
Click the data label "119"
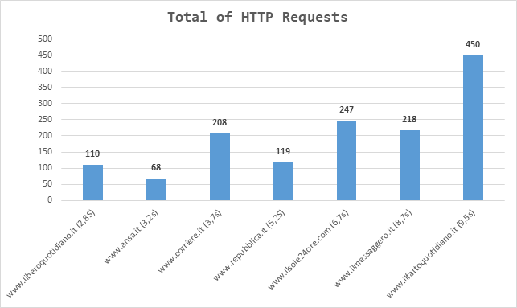point(283,151)
